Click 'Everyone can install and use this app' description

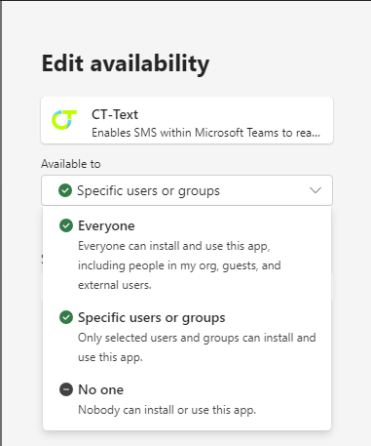179,265
